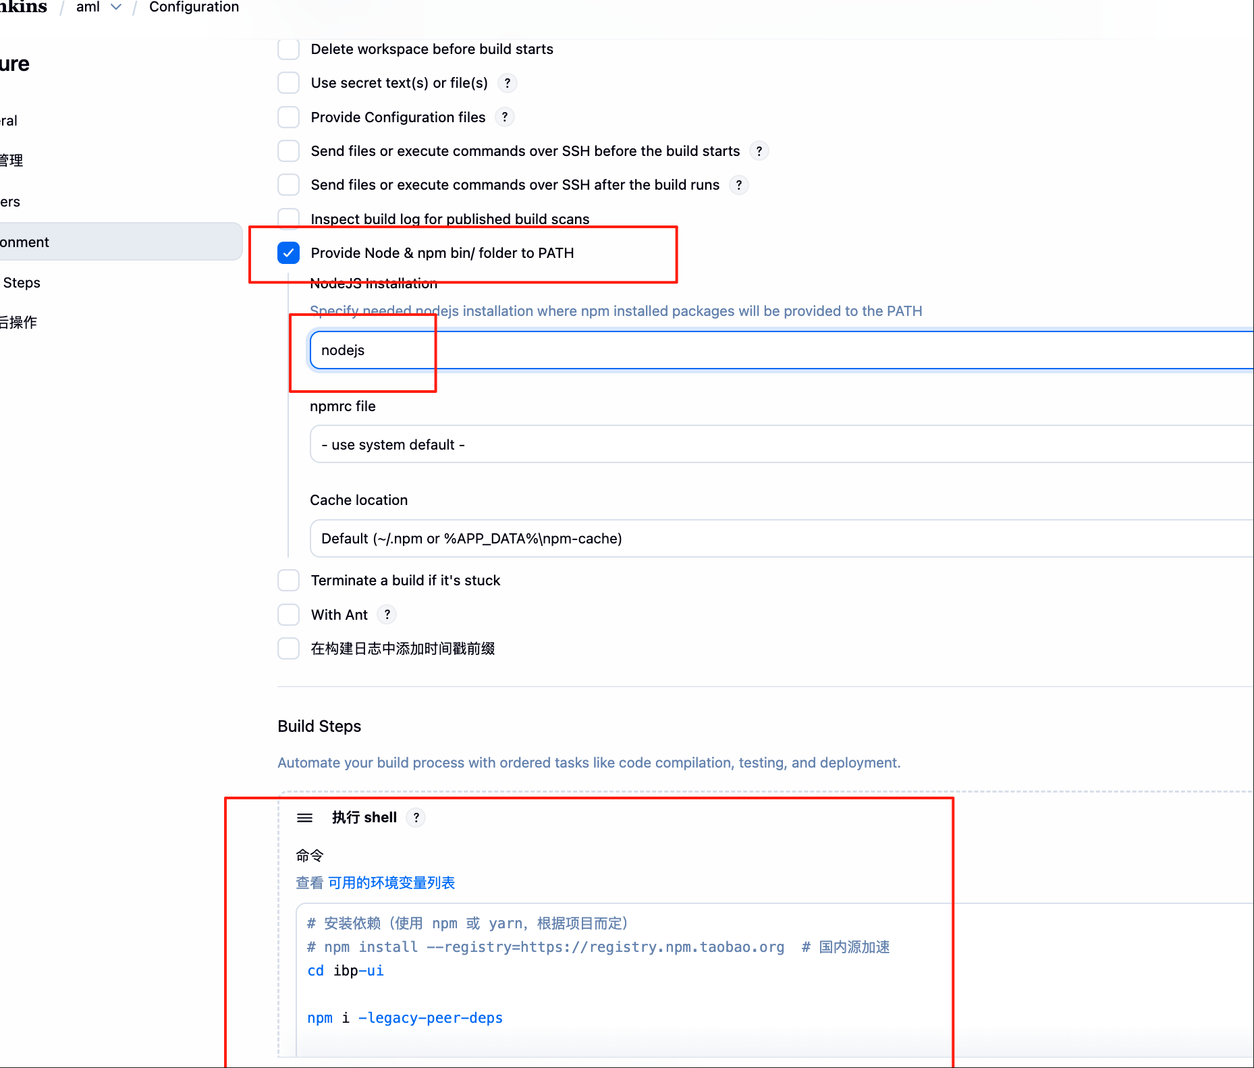Enable Delete workspace before build starts
This screenshot has width=1254, height=1068.
(289, 49)
